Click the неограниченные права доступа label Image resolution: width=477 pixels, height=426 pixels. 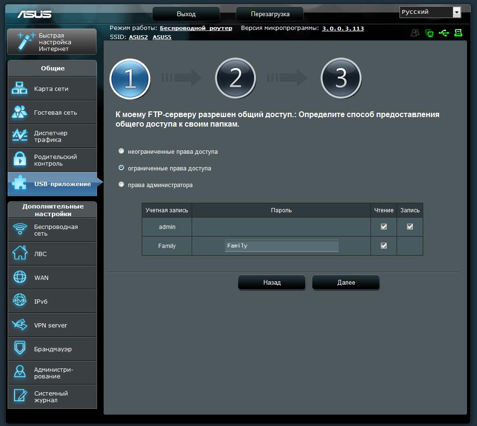click(173, 152)
